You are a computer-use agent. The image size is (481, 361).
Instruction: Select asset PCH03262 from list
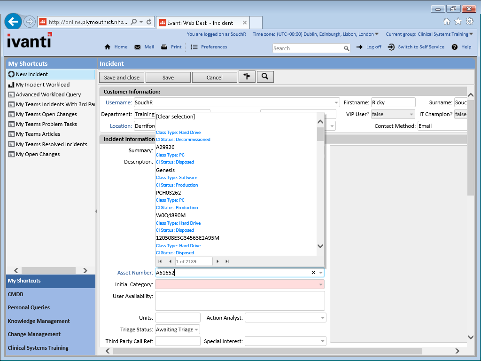[169, 193]
